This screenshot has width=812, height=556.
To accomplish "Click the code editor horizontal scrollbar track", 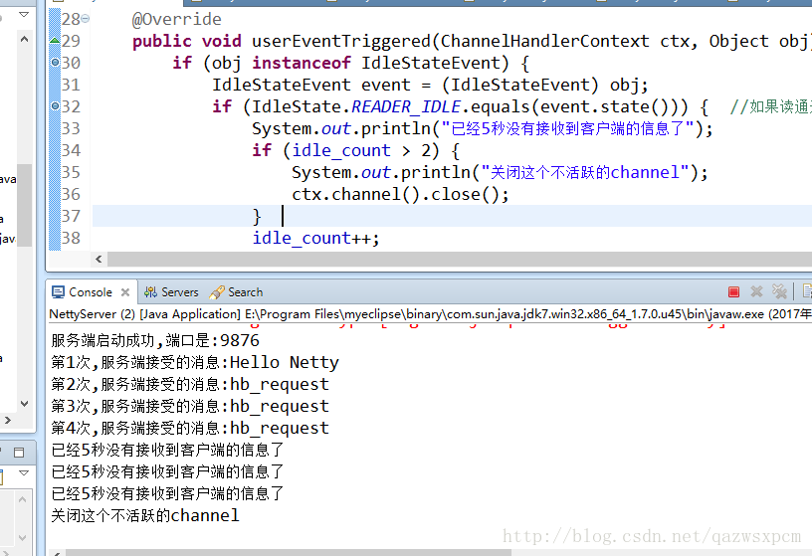I will [460, 259].
